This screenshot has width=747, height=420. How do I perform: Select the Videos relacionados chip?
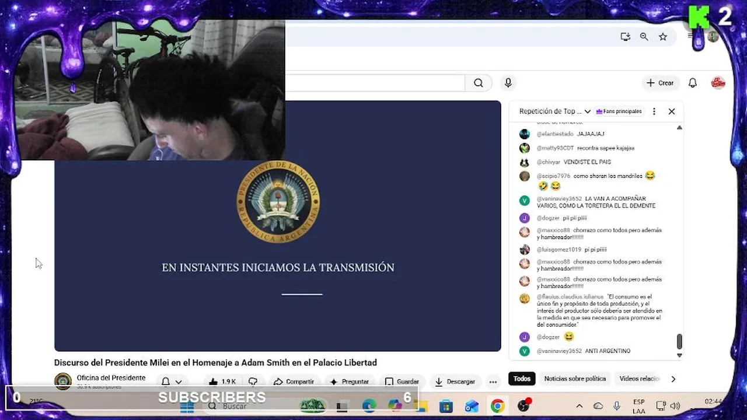(640, 379)
